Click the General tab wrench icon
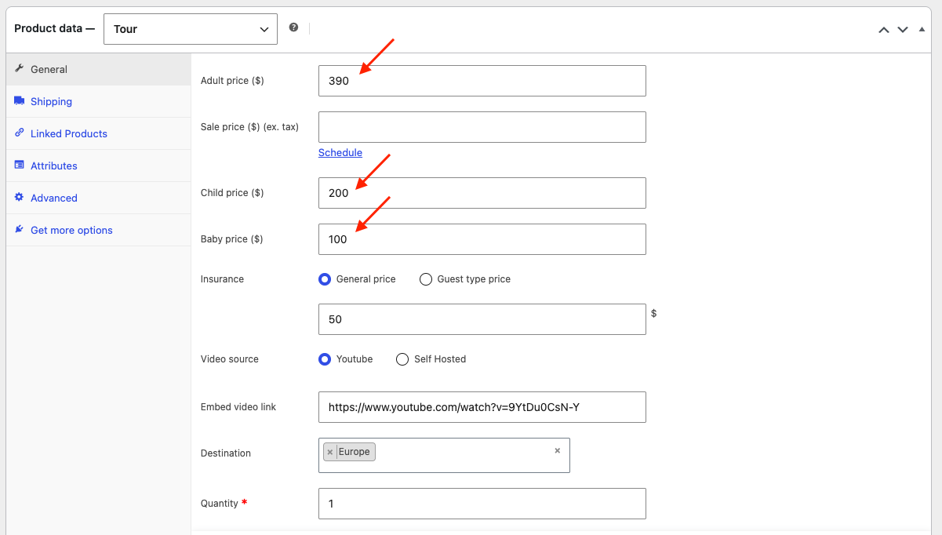The width and height of the screenshot is (942, 535). [20, 68]
